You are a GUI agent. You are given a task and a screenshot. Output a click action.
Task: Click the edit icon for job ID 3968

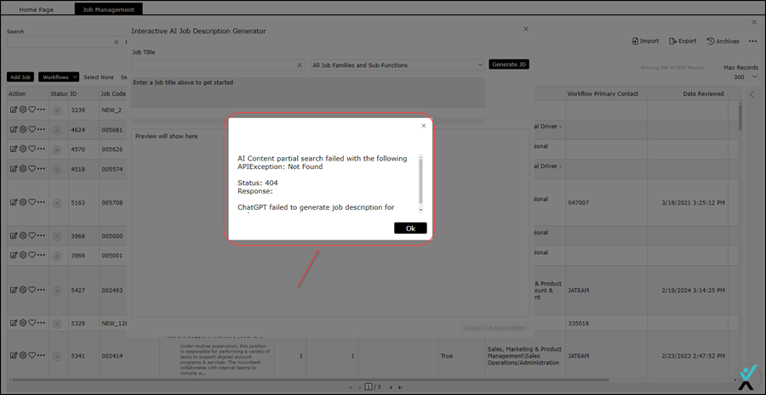14,235
